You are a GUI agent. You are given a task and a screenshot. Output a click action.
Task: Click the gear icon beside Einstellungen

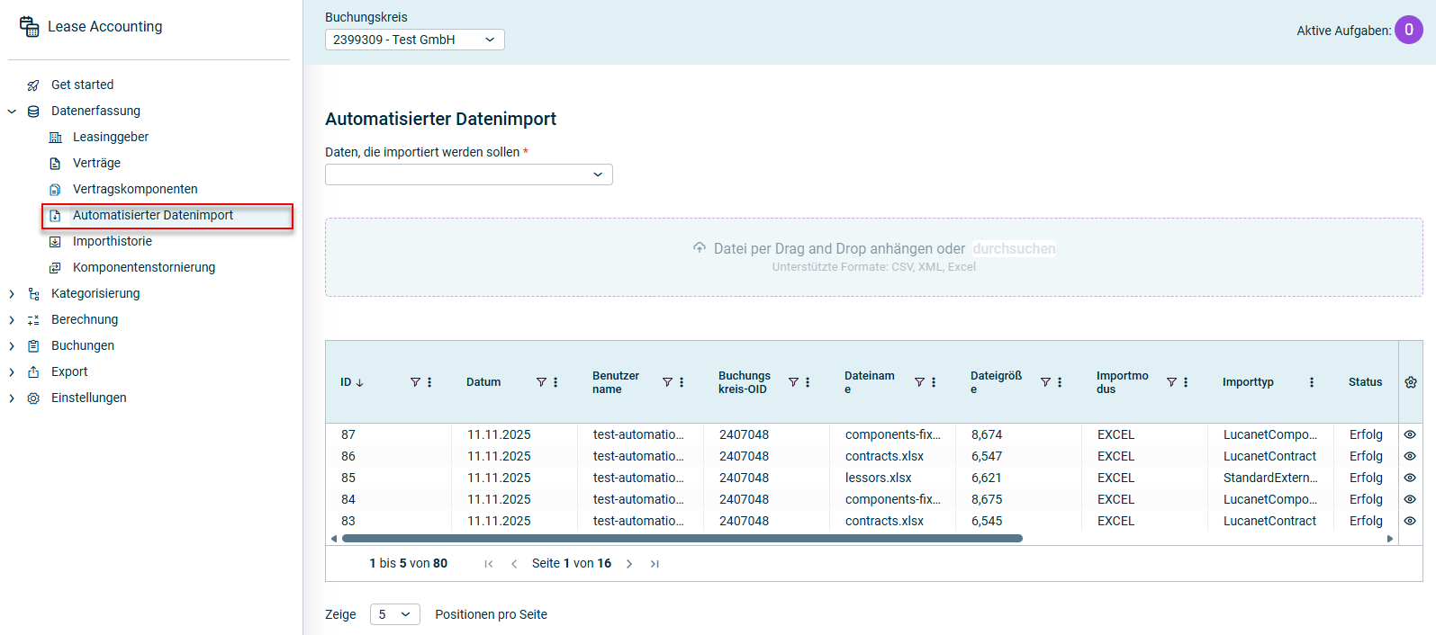coord(33,398)
